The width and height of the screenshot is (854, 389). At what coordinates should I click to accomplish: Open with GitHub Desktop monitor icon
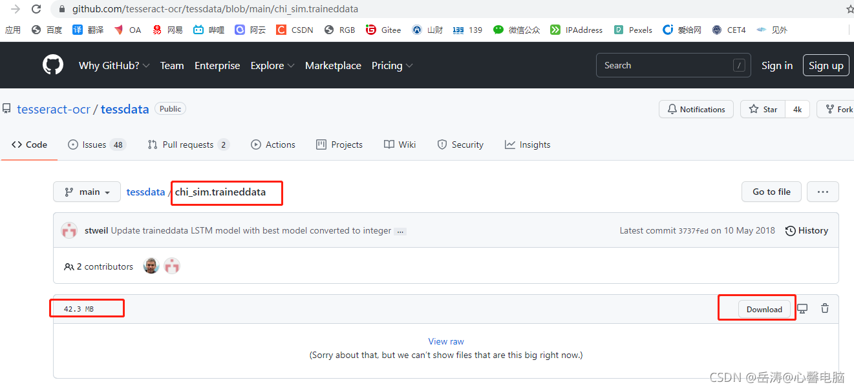(802, 308)
